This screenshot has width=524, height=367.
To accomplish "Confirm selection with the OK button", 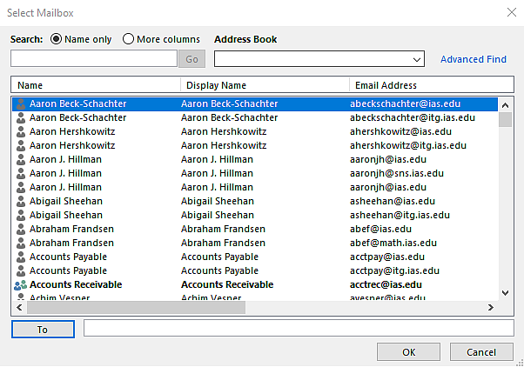I will (x=408, y=352).
